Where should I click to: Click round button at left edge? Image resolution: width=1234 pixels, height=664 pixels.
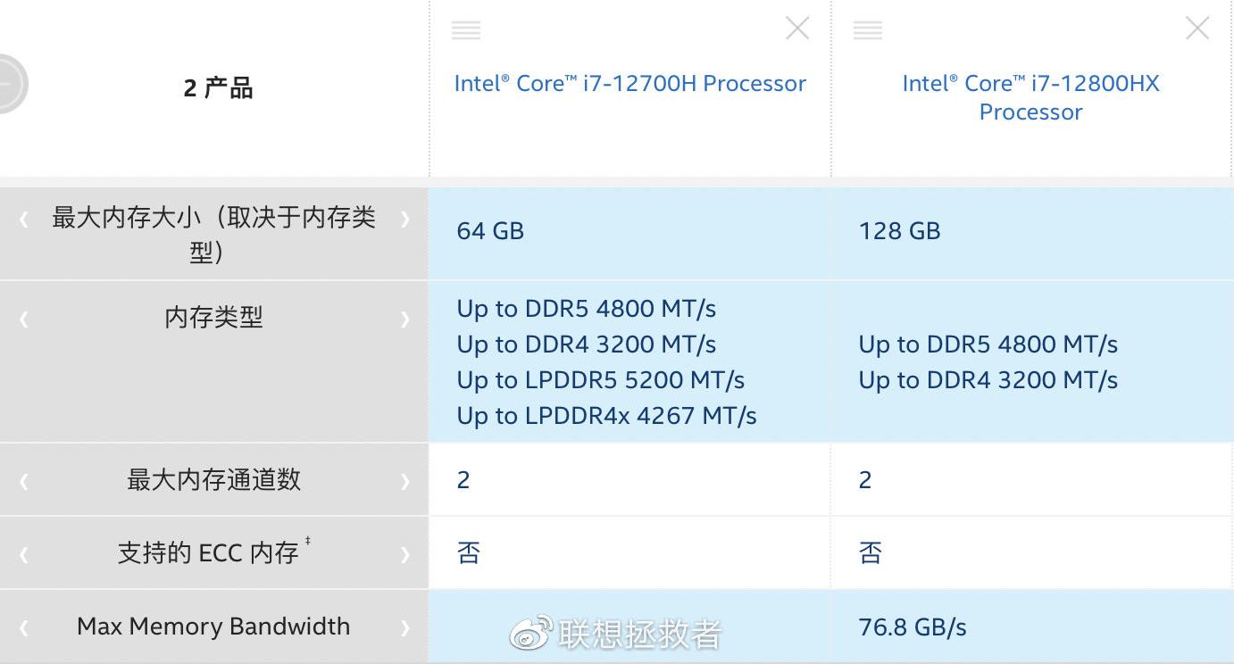[9, 83]
